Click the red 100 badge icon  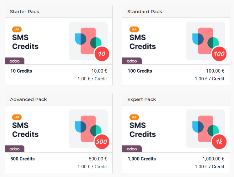point(219,54)
